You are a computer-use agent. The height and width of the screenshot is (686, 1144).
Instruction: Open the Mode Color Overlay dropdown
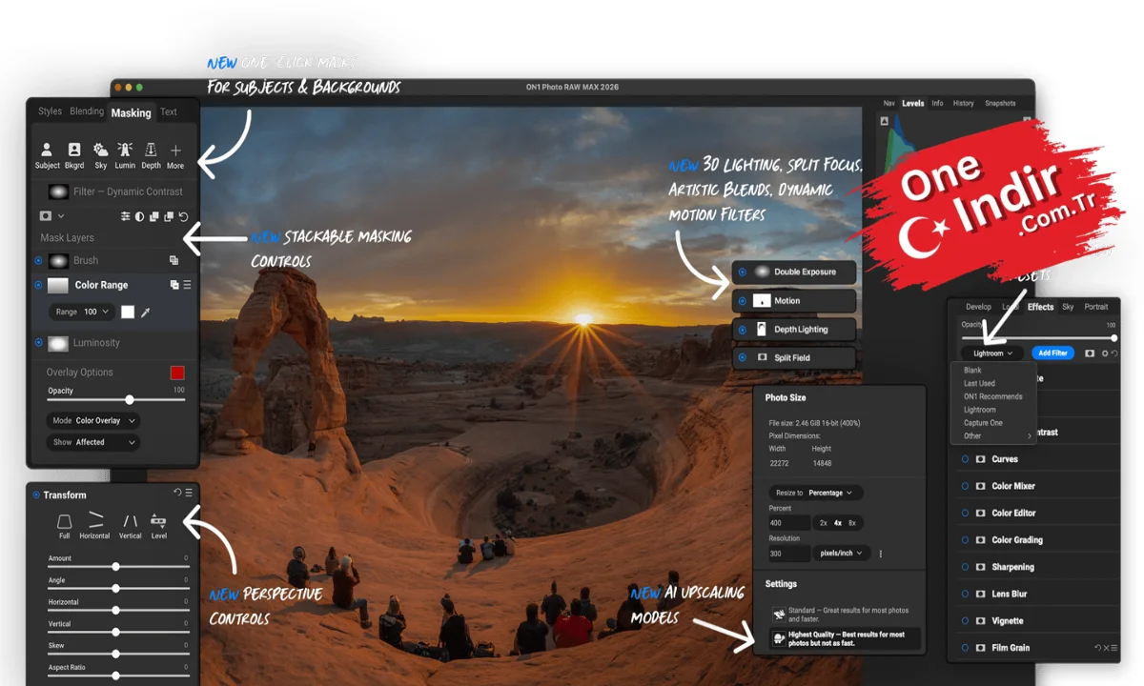click(x=93, y=420)
